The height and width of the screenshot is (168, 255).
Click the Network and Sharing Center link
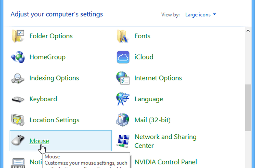165,141
